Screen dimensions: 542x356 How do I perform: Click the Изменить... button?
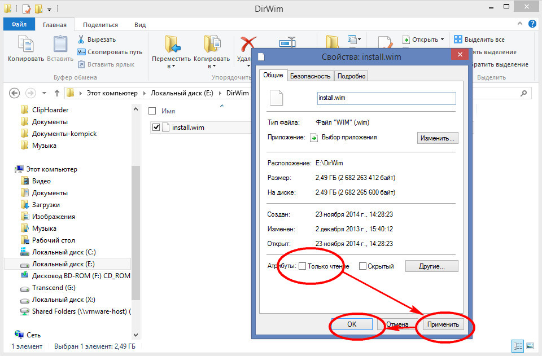[x=437, y=138]
